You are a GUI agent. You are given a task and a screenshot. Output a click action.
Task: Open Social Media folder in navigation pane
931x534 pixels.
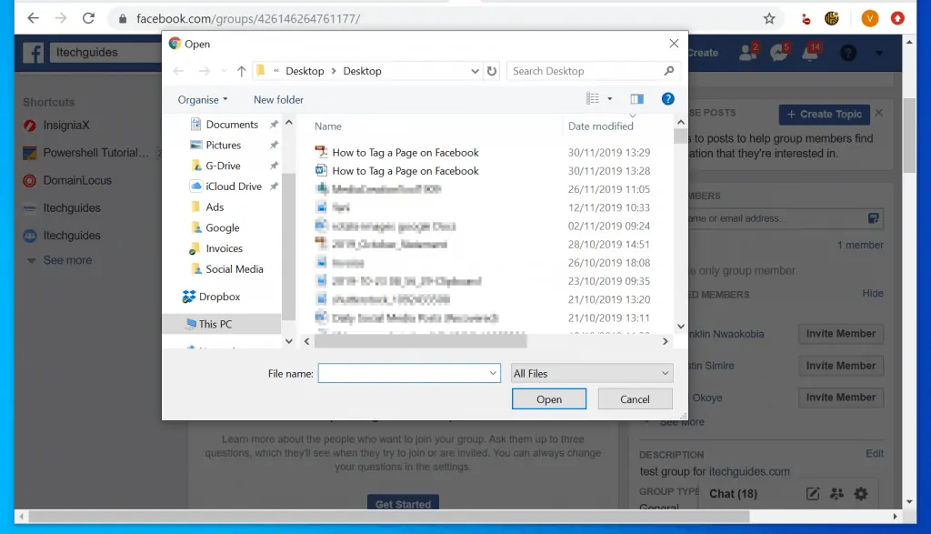234,269
